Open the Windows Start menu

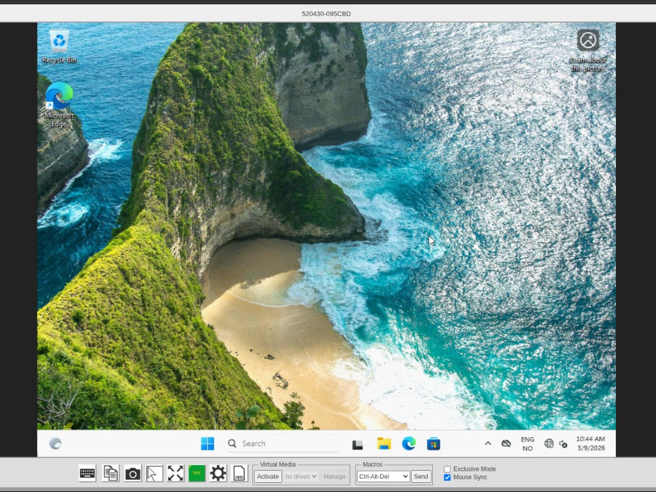(207, 444)
